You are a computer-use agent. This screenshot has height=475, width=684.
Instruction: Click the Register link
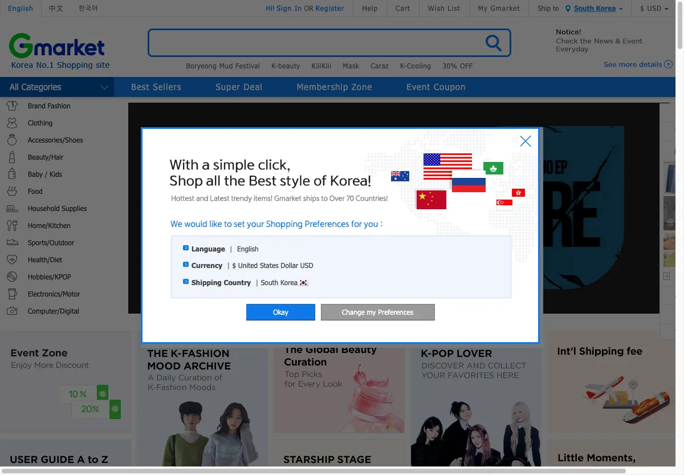[329, 9]
